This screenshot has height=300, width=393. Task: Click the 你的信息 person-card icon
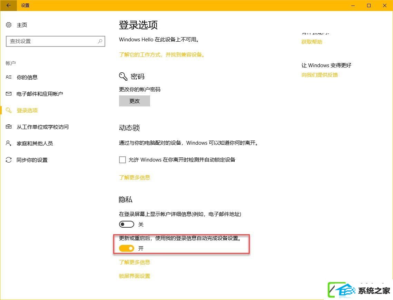(x=9, y=77)
